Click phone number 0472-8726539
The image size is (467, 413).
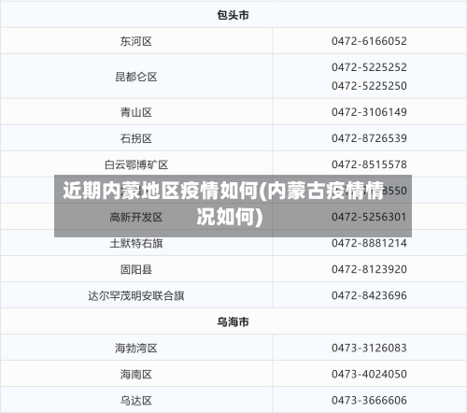click(x=369, y=138)
